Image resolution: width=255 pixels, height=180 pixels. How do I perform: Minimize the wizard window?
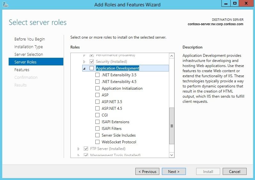click(x=226, y=3)
